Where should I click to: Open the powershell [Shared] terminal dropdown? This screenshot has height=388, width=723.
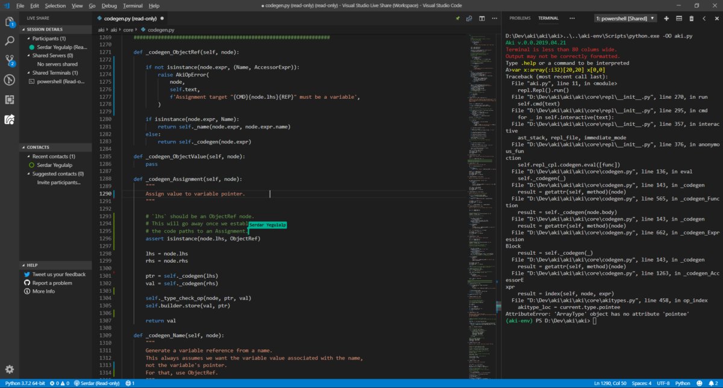point(625,19)
